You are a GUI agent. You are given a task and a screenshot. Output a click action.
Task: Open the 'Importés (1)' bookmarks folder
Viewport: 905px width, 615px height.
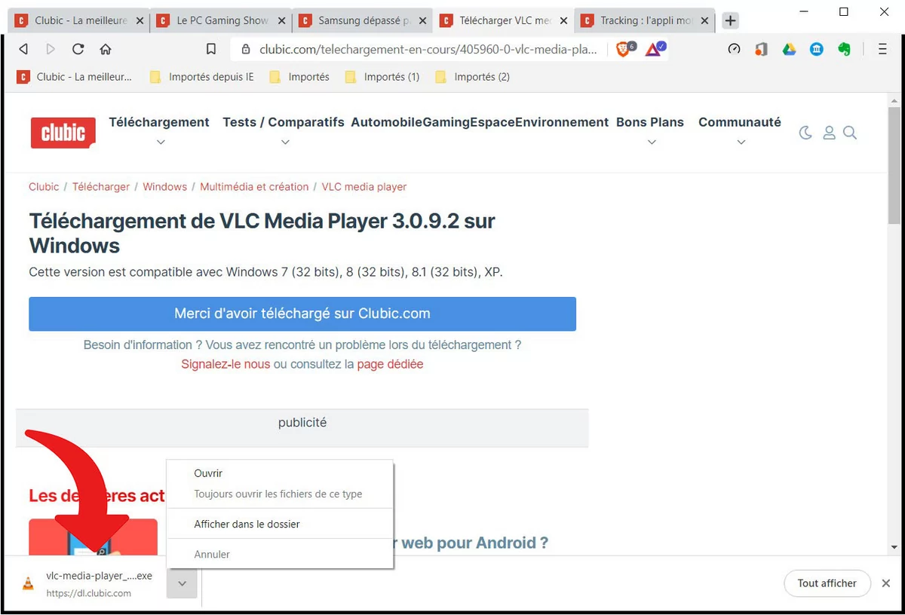pos(382,77)
